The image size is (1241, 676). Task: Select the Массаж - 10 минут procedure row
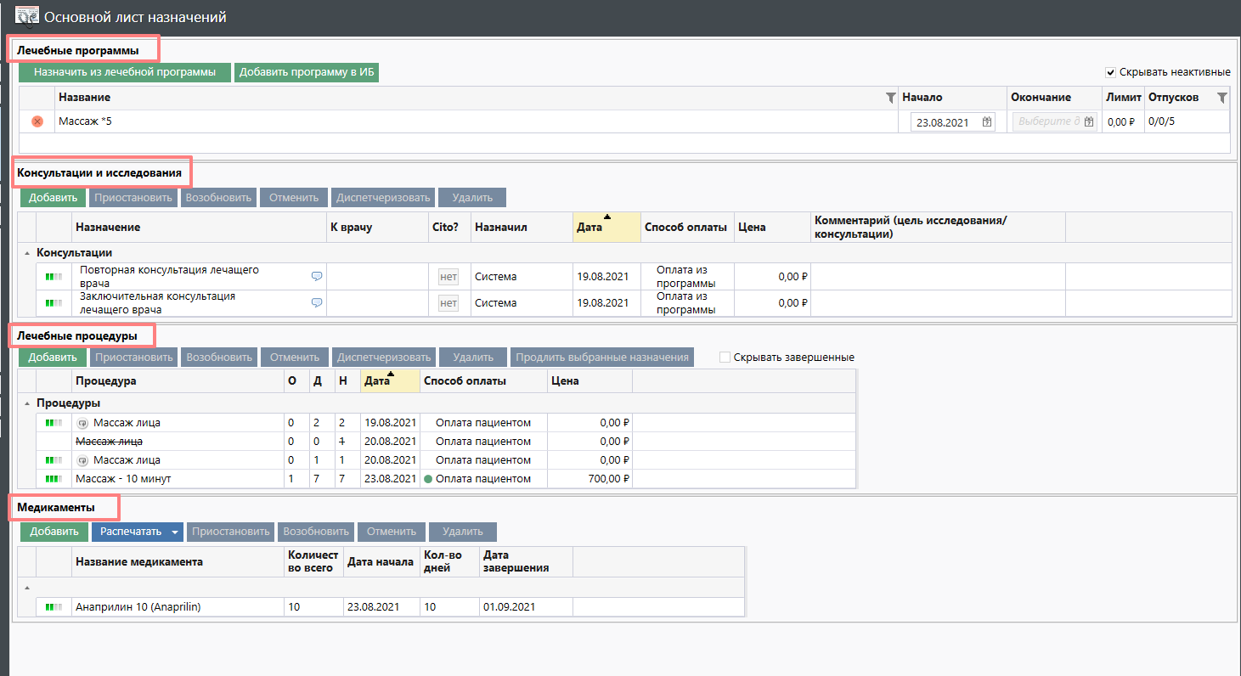[123, 479]
